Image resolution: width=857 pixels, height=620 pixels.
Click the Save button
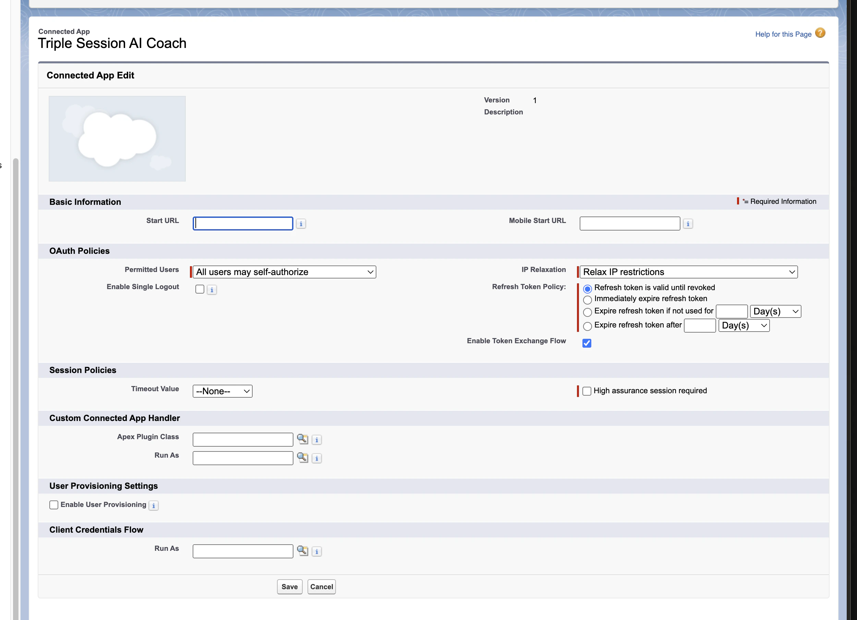point(289,587)
